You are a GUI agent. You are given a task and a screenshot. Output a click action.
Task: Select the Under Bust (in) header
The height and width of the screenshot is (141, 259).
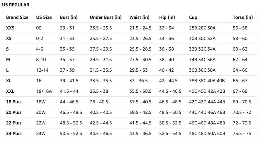point(106,18)
